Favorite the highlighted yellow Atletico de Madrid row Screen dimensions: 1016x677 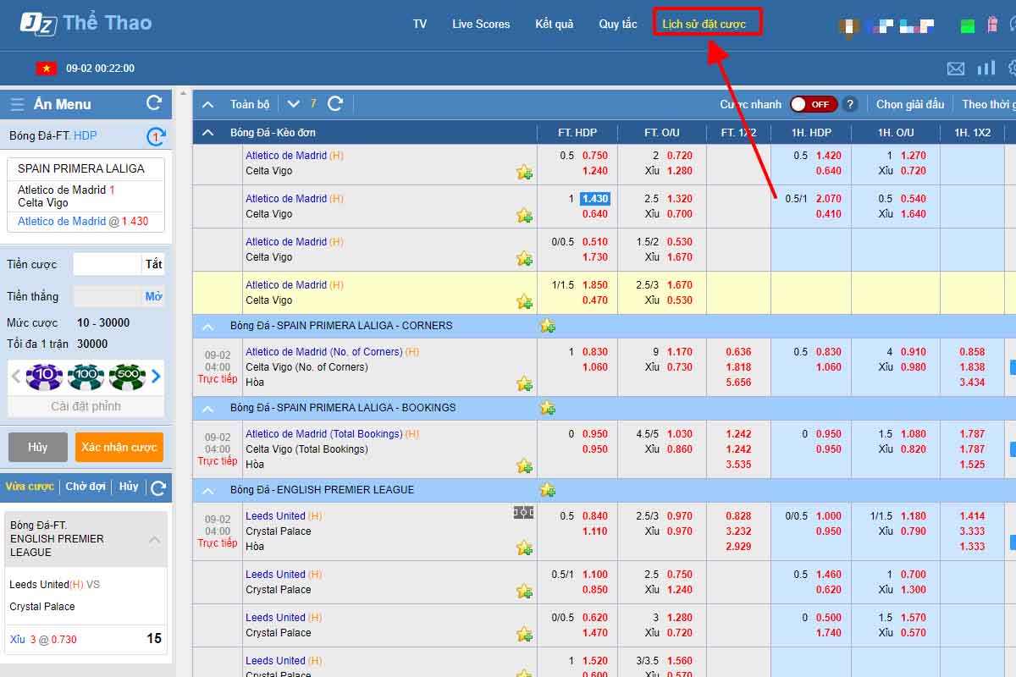[x=524, y=301]
